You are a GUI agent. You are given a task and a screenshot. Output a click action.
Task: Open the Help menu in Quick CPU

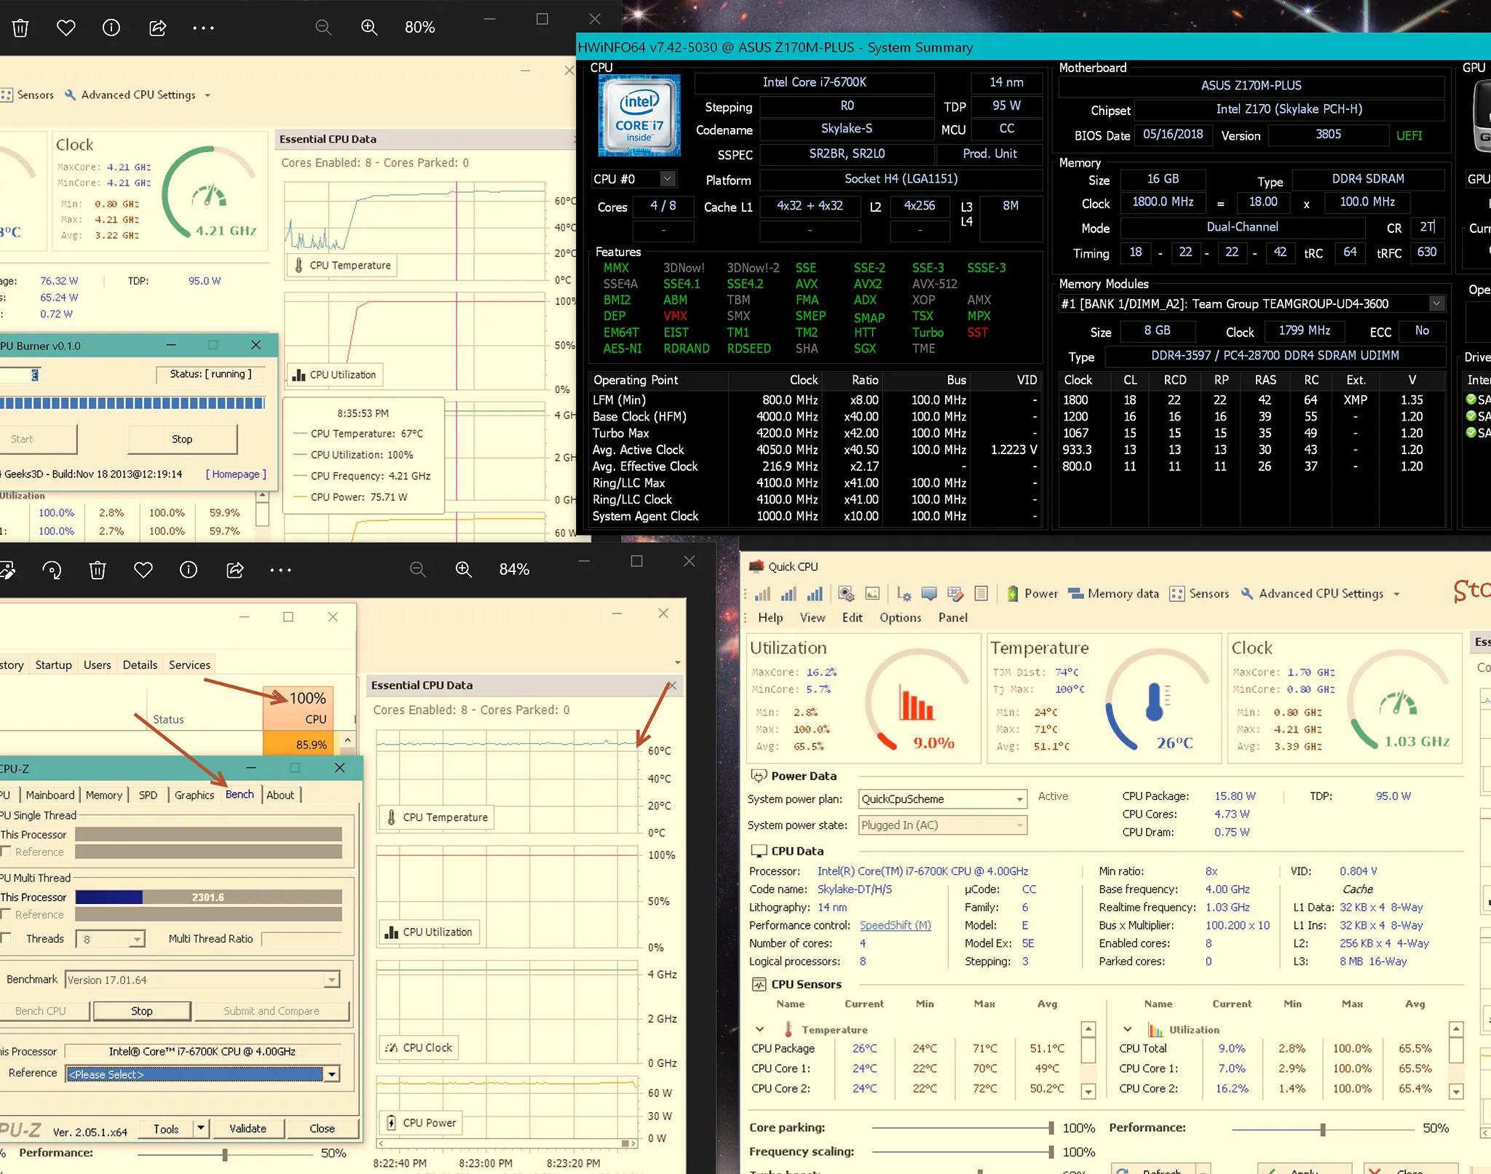point(770,617)
